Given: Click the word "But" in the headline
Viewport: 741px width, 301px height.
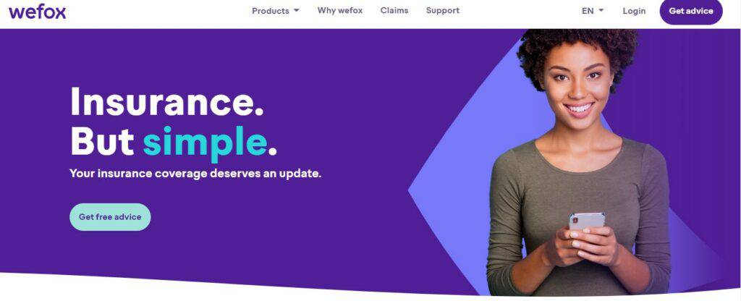Looking at the screenshot, I should point(102,142).
